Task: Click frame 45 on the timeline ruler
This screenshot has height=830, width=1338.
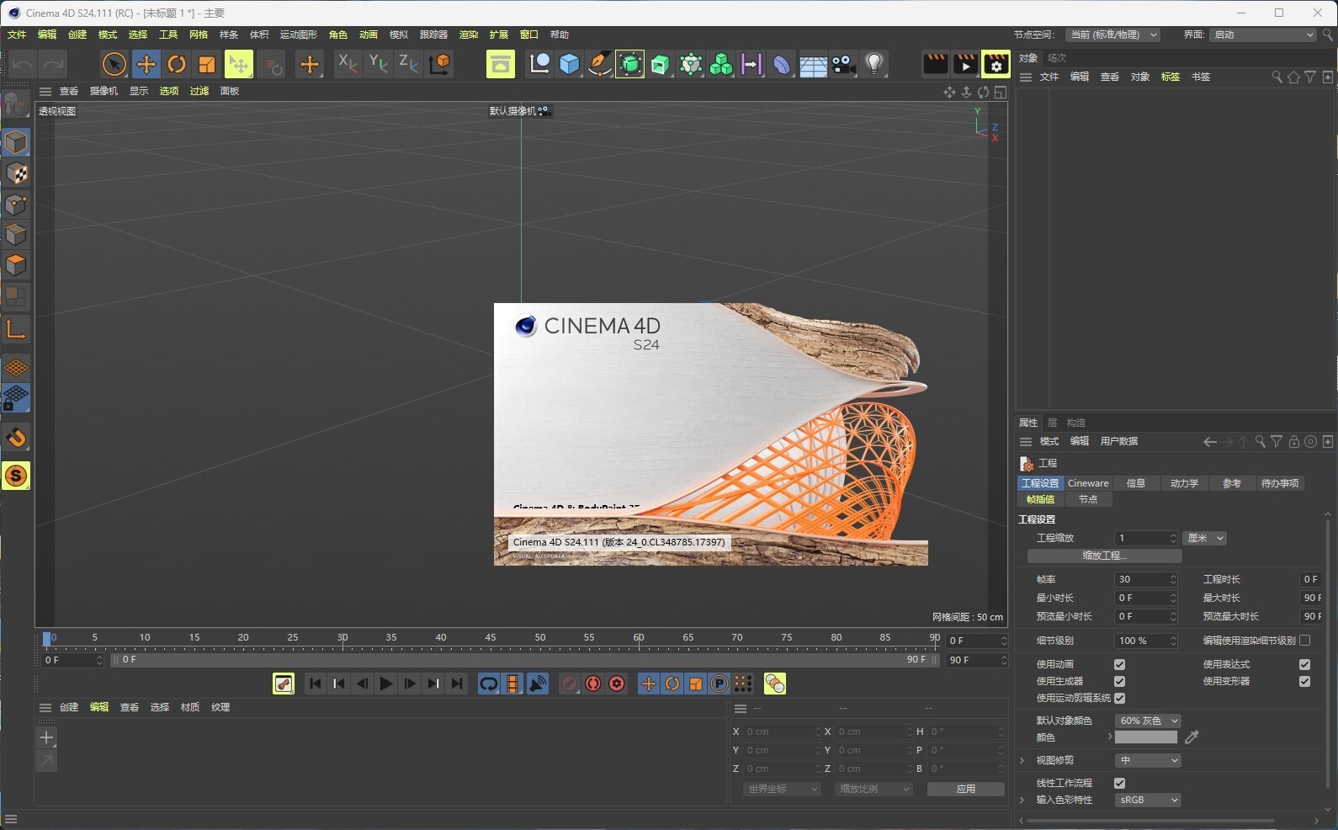Action: (x=491, y=637)
